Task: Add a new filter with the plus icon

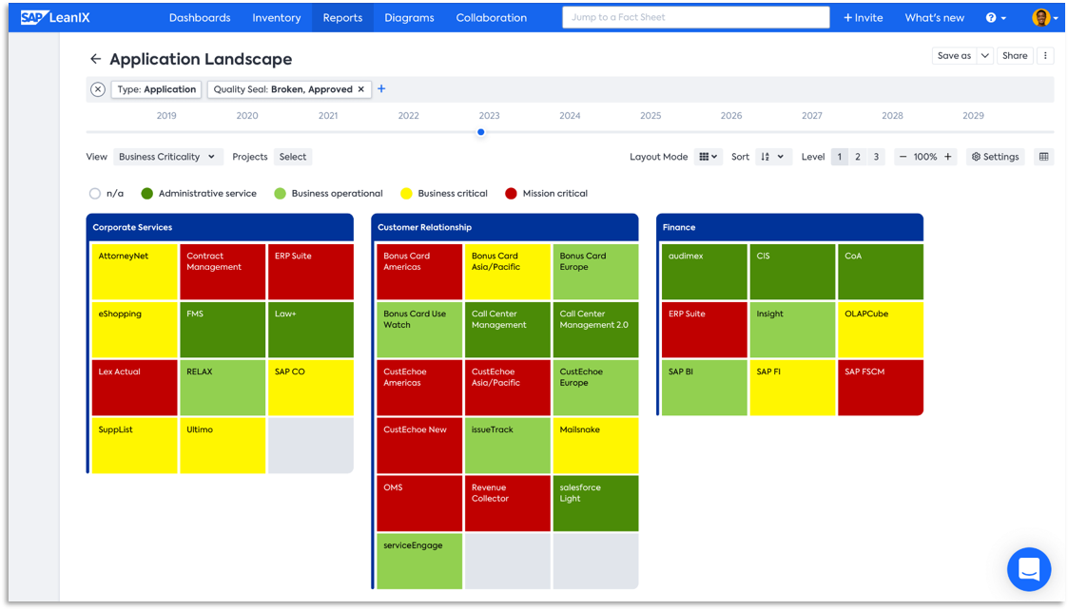Action: point(381,88)
